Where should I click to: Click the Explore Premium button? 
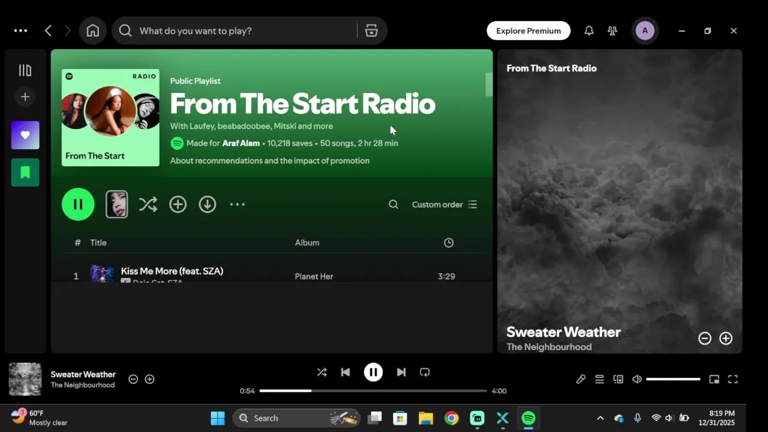coord(529,31)
